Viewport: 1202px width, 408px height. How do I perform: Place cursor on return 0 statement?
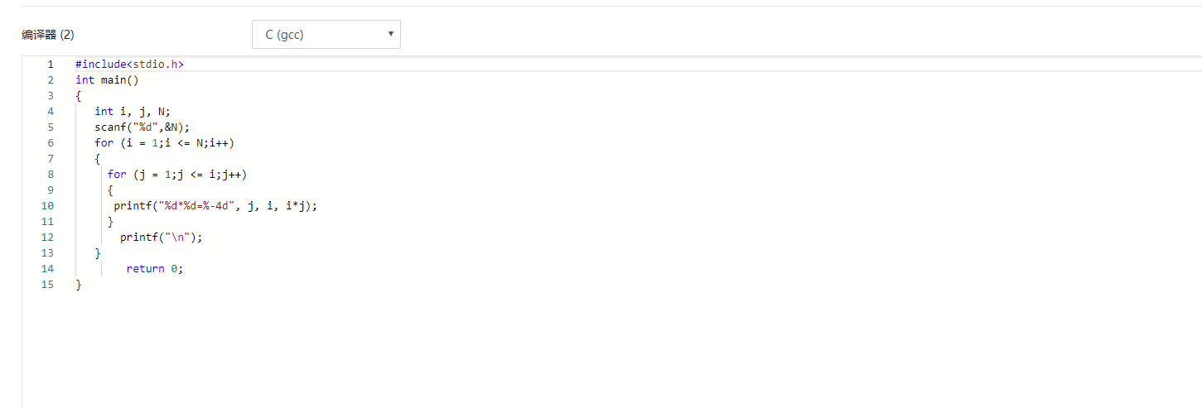154,269
